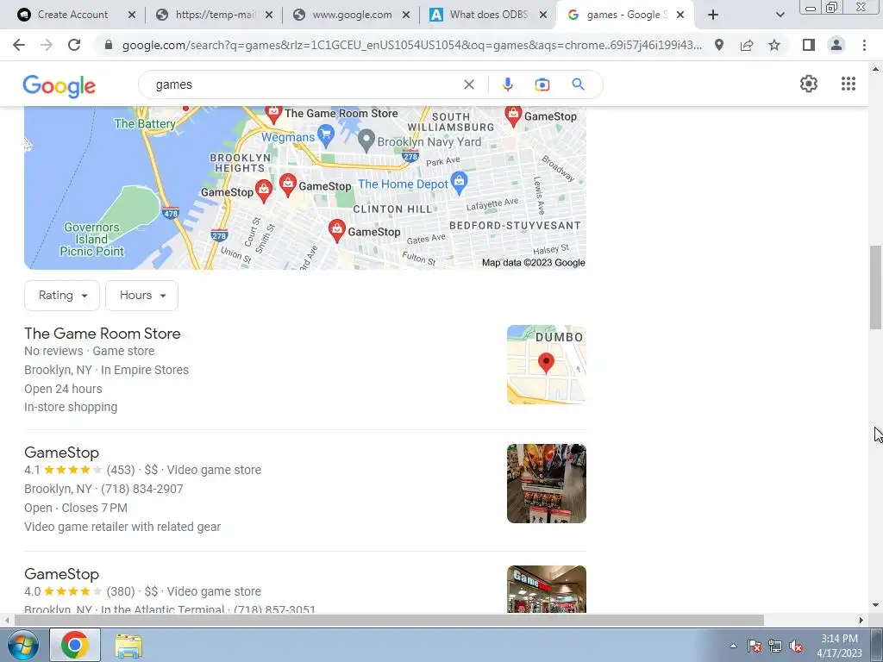Close the What does ODBS tab
The height and width of the screenshot is (662, 883).
pos(543,15)
